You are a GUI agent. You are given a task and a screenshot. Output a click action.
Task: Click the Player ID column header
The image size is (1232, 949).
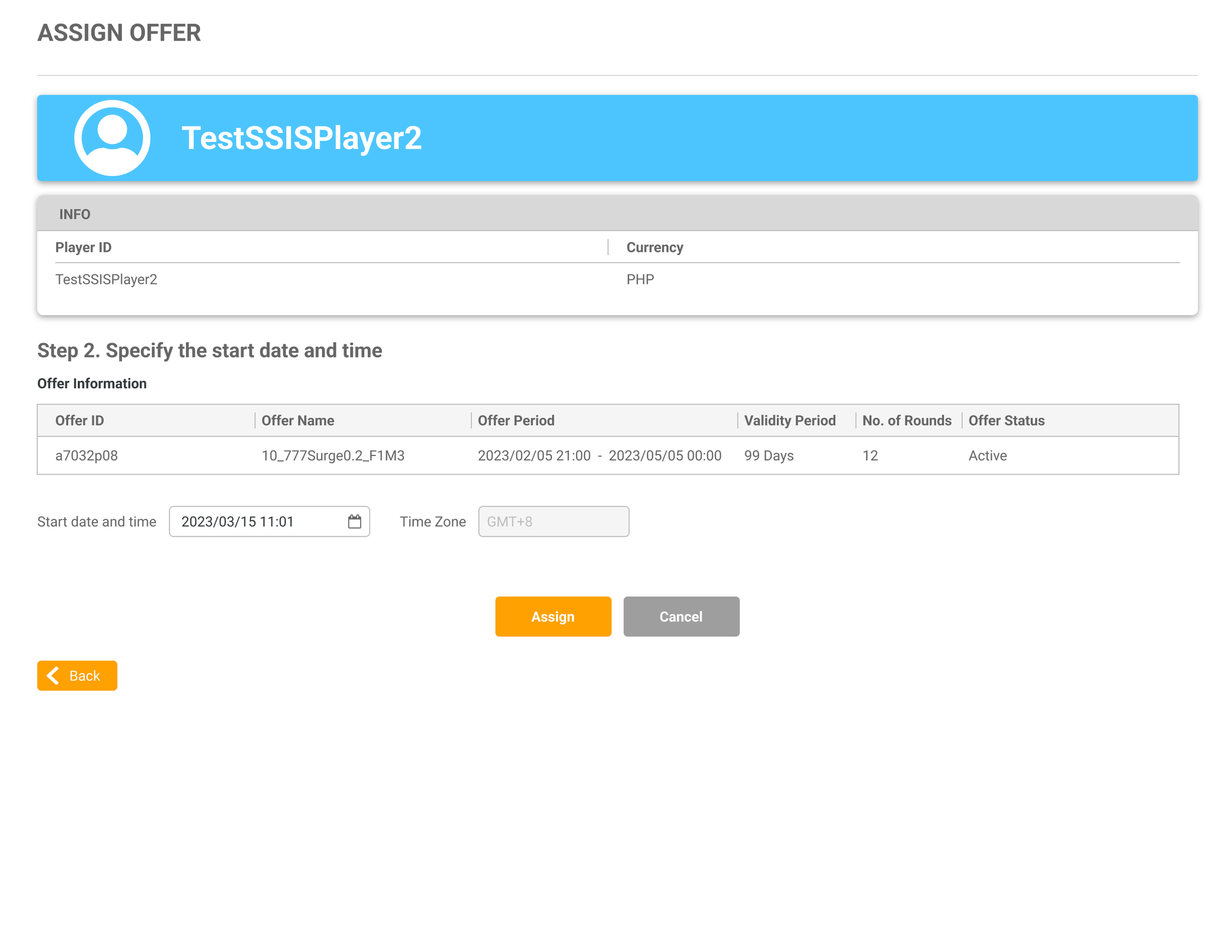click(83, 248)
